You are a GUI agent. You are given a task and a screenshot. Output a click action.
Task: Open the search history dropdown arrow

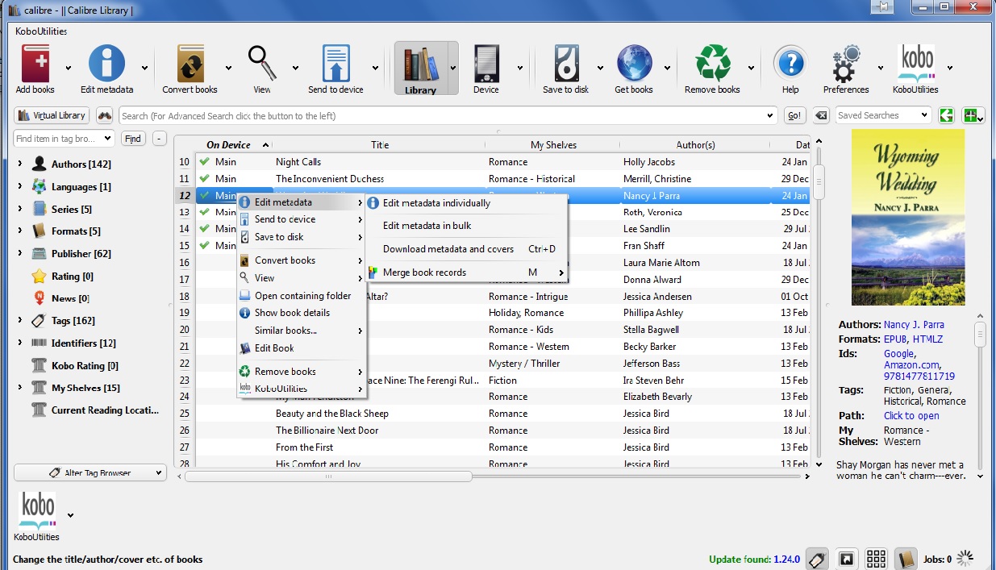tap(771, 116)
